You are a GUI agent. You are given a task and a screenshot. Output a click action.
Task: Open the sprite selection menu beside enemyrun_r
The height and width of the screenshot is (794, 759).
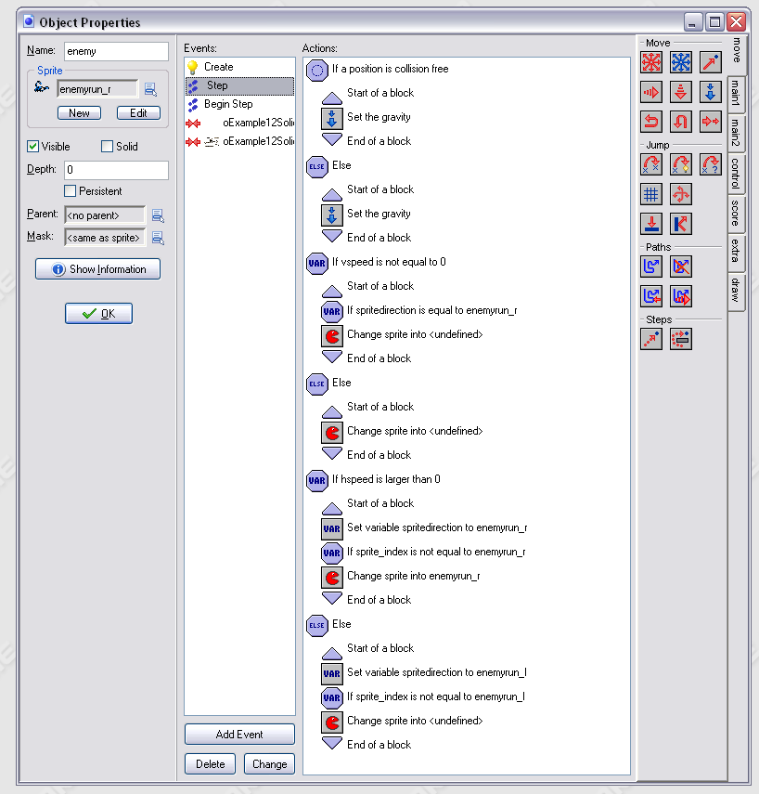tap(150, 90)
